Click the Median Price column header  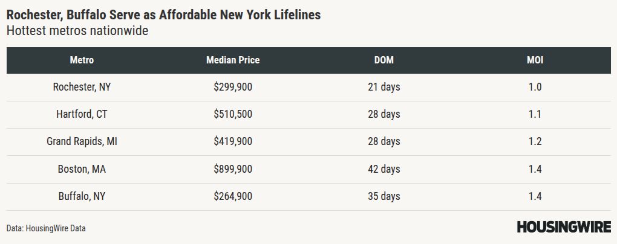tap(233, 60)
